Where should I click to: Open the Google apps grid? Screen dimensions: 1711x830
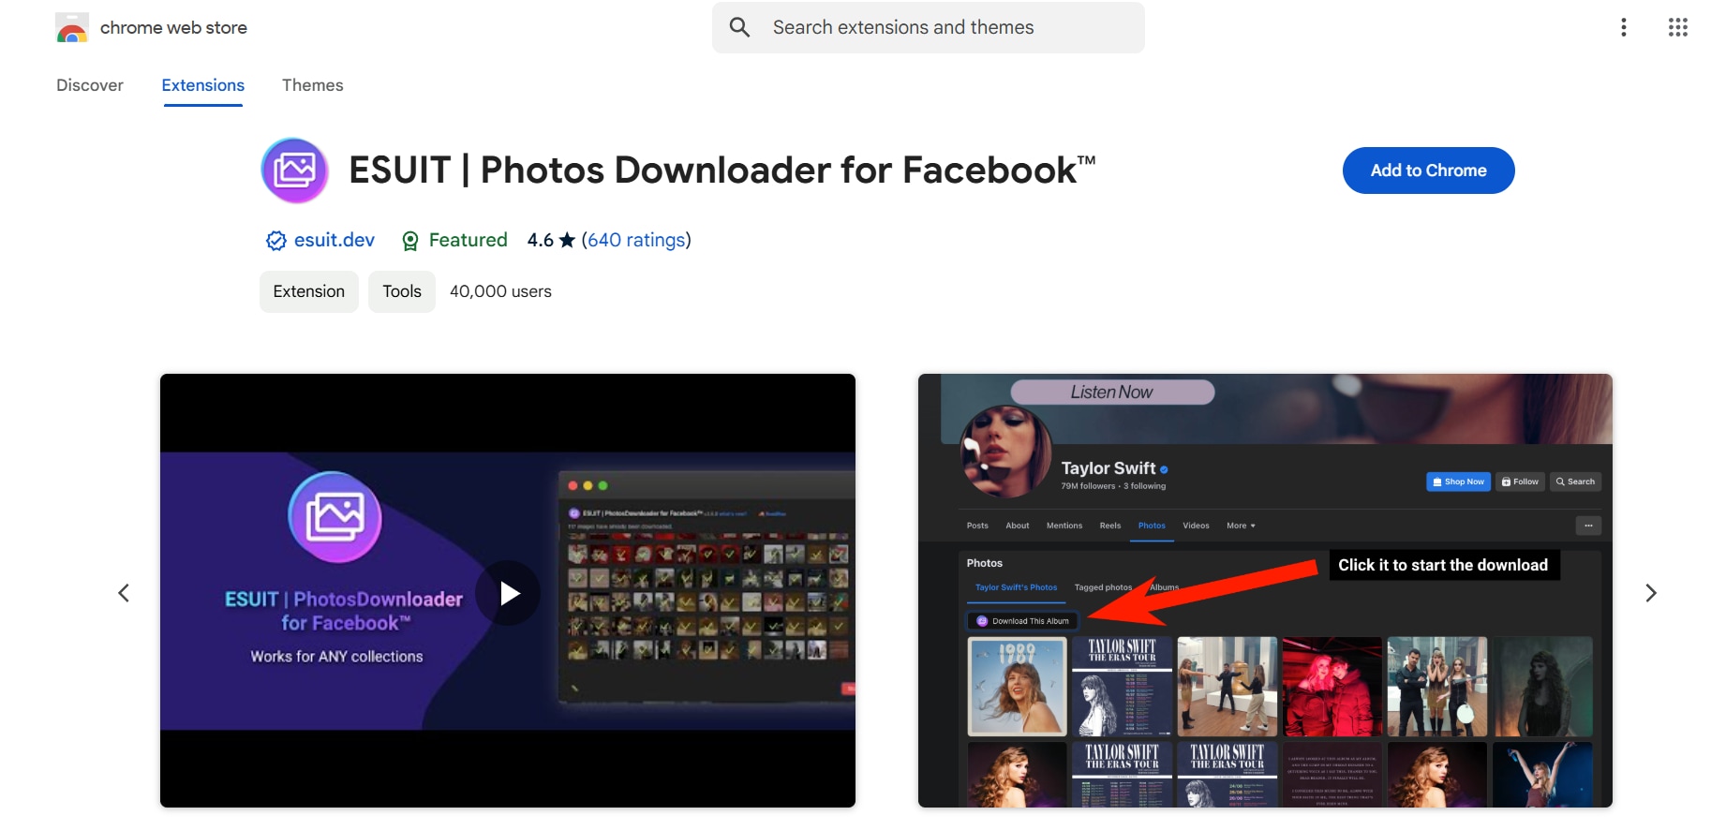click(1678, 27)
